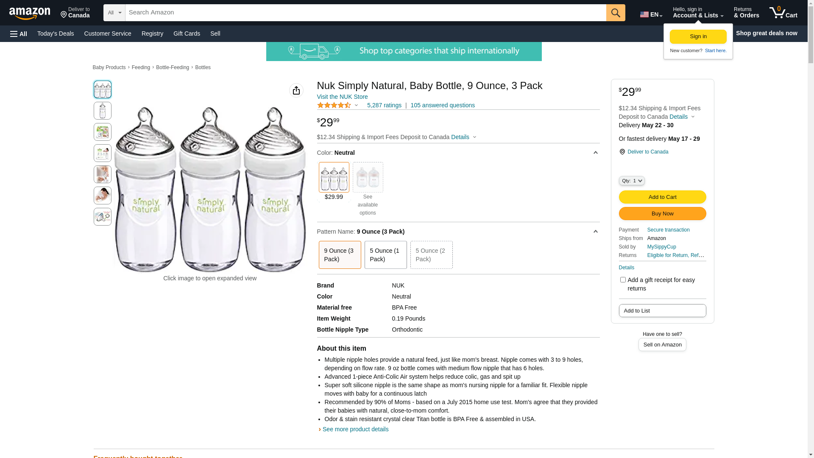Click the share icon on product image
Image resolution: width=814 pixels, height=458 pixels.
(x=296, y=90)
